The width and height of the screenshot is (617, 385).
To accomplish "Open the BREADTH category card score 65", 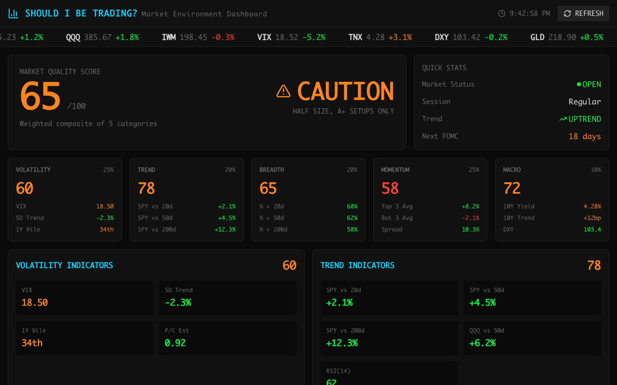I will coord(268,188).
